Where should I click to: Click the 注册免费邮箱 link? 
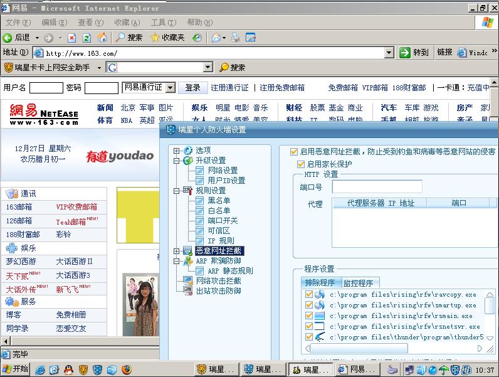(282, 87)
